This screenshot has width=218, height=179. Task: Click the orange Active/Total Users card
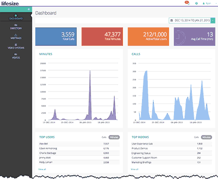tap(148, 37)
